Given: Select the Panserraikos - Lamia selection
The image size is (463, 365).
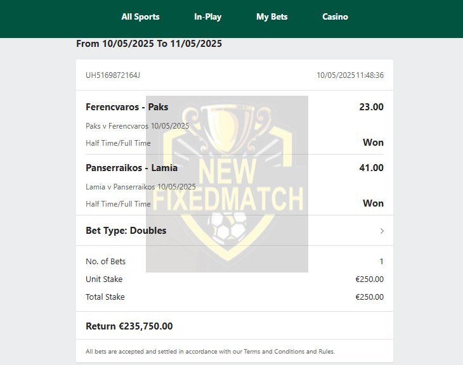Looking at the screenshot, I should (x=131, y=167).
